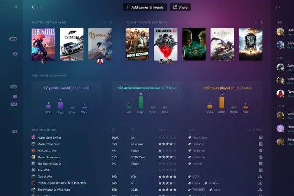The width and height of the screenshot is (294, 196).
Task: Click the play time clock column header icon
Action: click(x=132, y=130)
